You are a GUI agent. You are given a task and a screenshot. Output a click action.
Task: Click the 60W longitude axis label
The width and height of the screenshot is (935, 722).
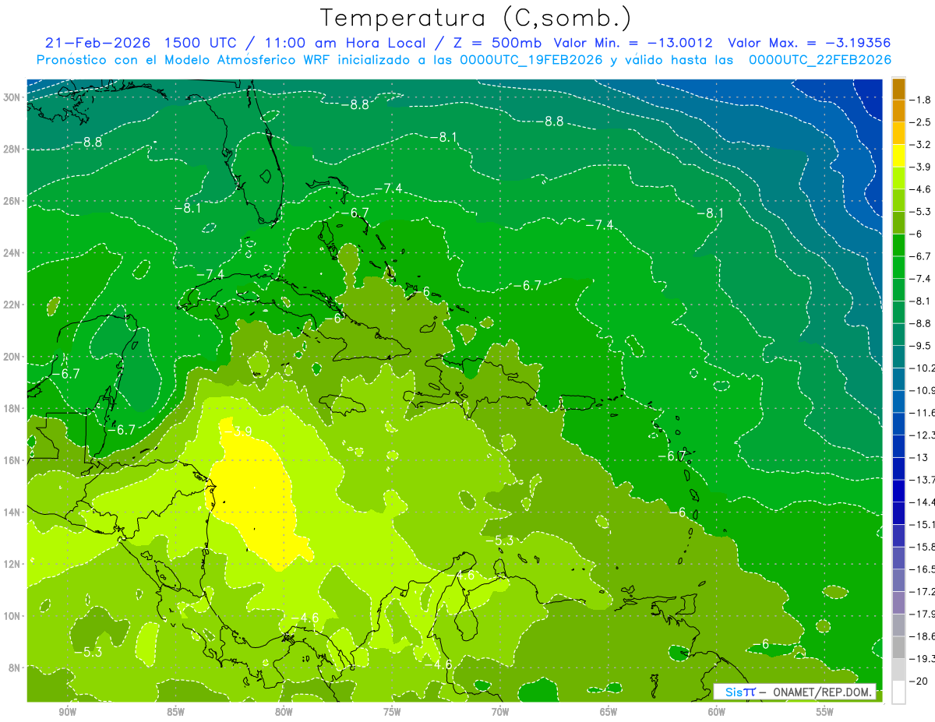(x=717, y=713)
